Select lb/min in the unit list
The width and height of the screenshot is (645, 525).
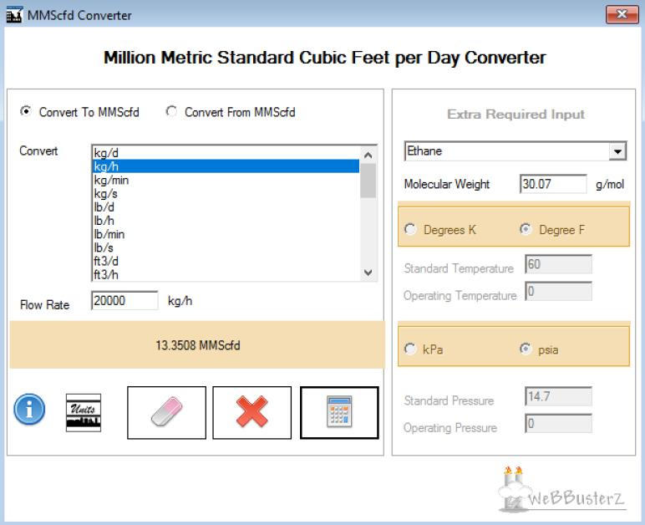click(226, 234)
